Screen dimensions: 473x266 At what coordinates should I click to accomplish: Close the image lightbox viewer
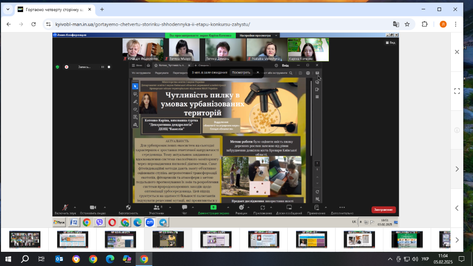pyautogui.click(x=457, y=52)
